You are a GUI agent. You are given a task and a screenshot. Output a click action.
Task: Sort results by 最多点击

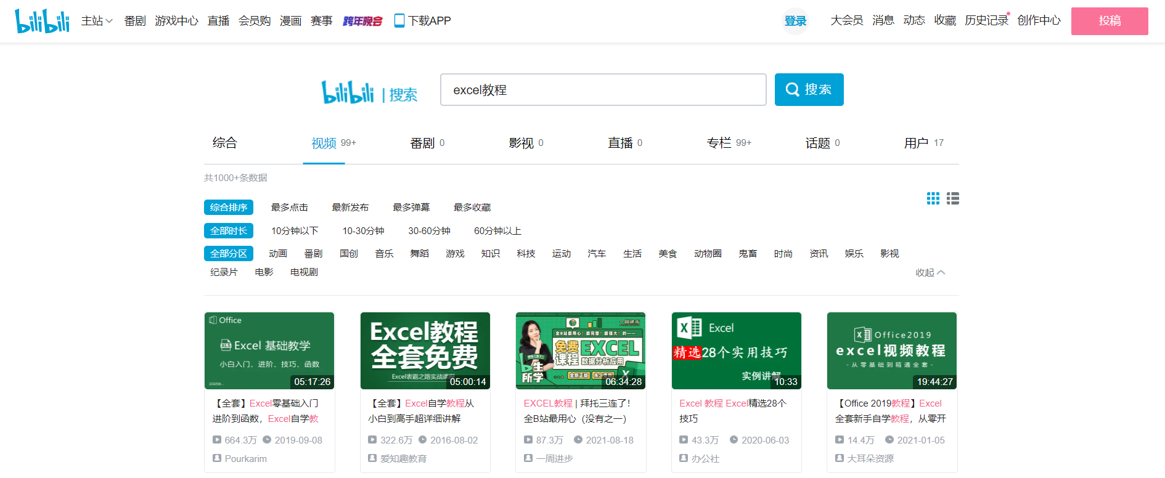(290, 208)
